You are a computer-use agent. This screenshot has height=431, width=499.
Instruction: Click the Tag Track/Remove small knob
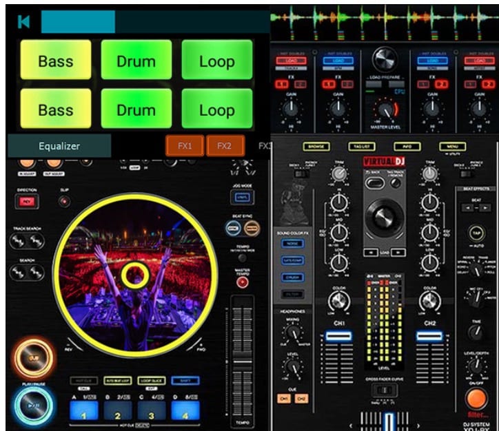(x=395, y=182)
